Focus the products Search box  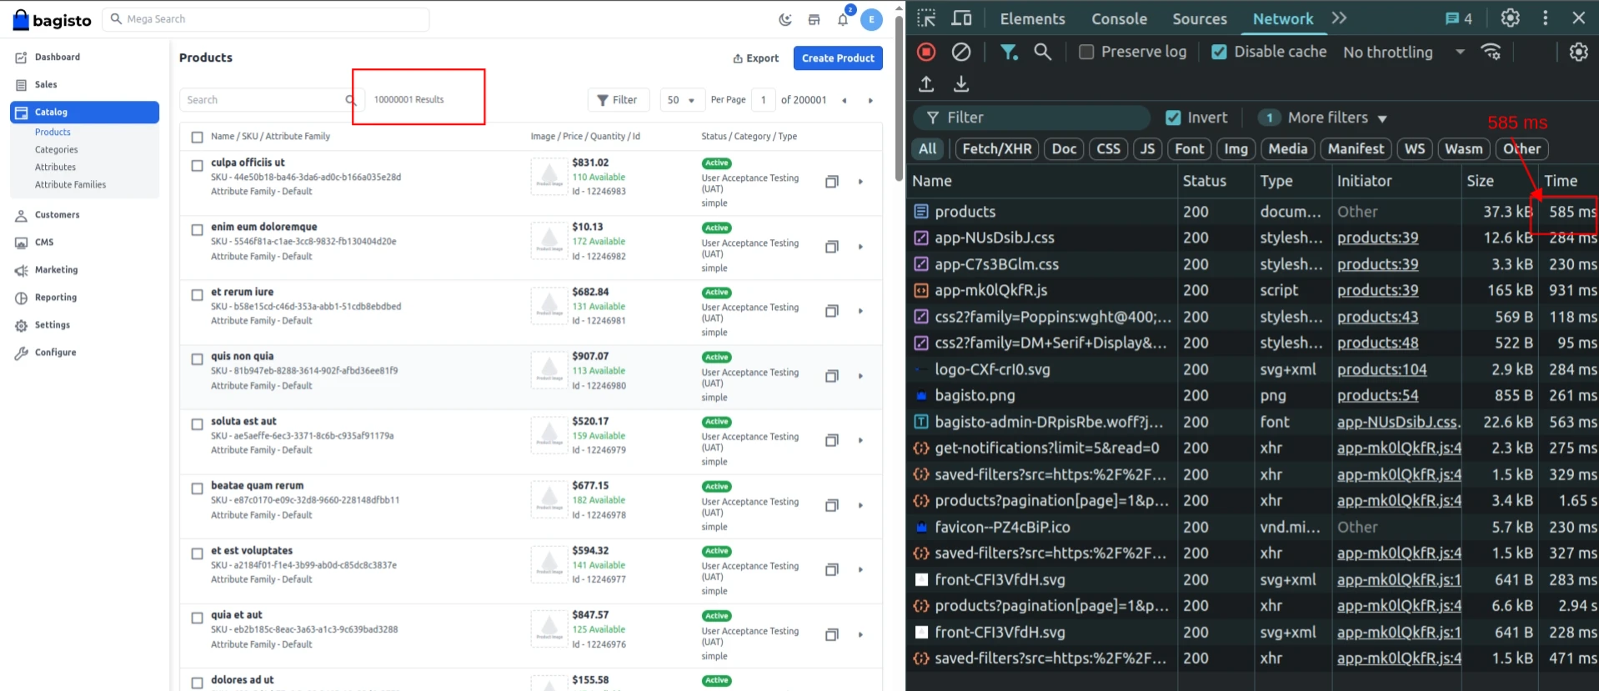271,100
